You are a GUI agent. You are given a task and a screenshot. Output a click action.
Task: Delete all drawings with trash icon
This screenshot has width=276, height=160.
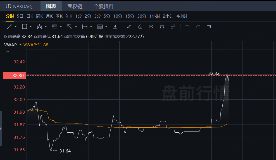(x=209, y=27)
